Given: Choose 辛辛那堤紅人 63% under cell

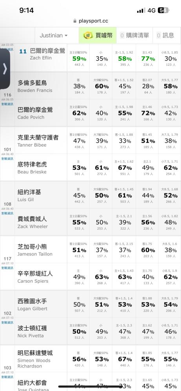Looking at the screenshot, I should click(x=101, y=276).
